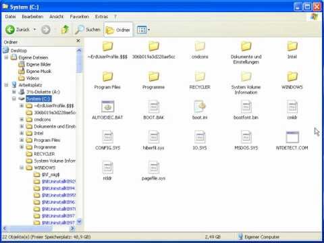Click the tree pane scroll-up arrow
The image size is (324, 243).
click(x=79, y=50)
